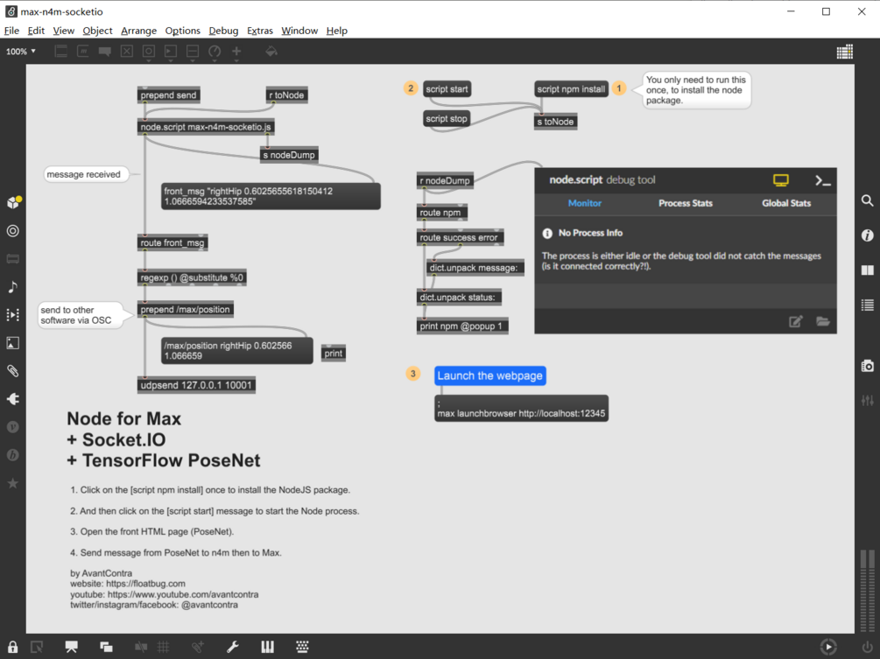Click the audio level meter at right edge
The width and height of the screenshot is (880, 659).
coord(867,591)
